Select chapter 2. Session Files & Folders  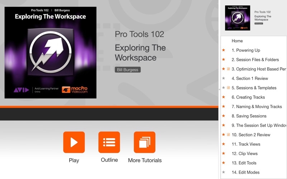pos(255,60)
